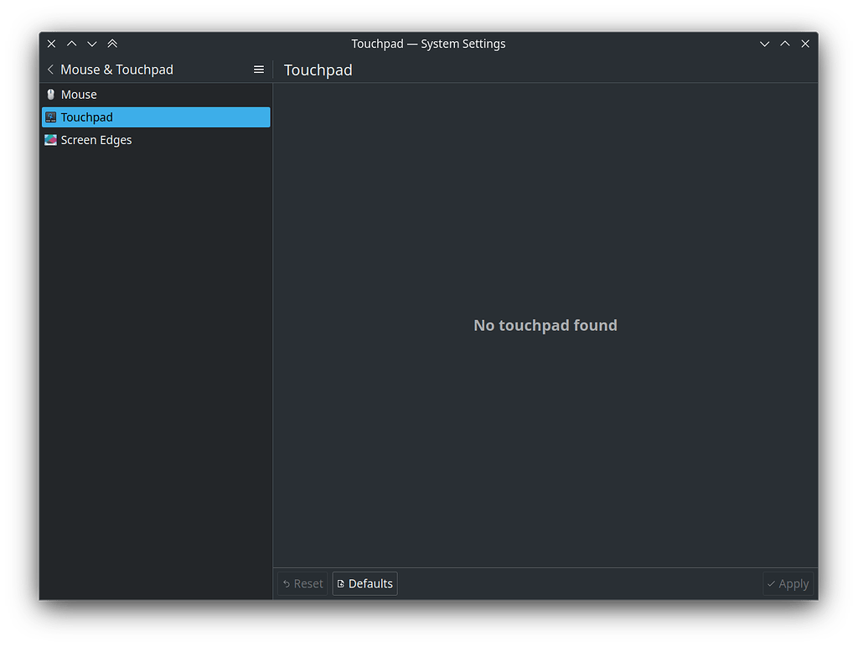The width and height of the screenshot is (858, 647).
Task: Select the Mouse icon in the sidebar
Action: click(51, 94)
